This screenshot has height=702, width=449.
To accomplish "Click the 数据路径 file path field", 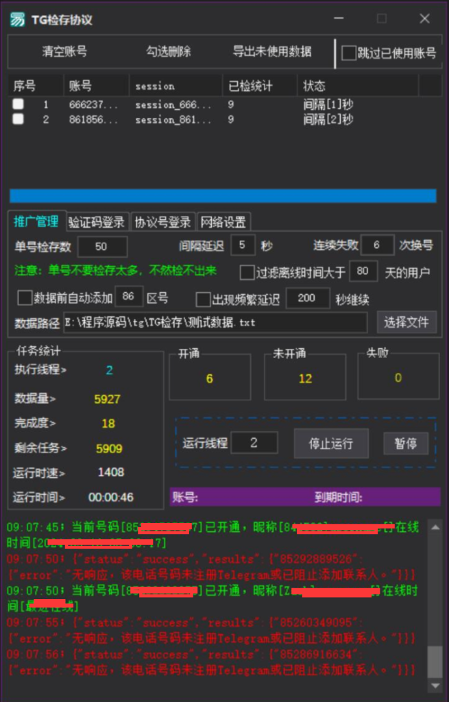I will pyautogui.click(x=215, y=322).
